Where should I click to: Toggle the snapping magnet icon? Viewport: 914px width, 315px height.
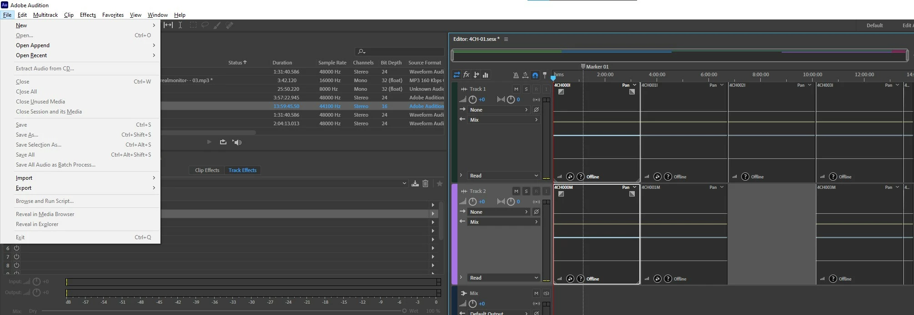coord(535,75)
